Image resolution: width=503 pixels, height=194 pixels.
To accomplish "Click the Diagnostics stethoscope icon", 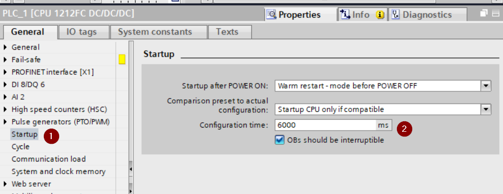I will click(395, 15).
